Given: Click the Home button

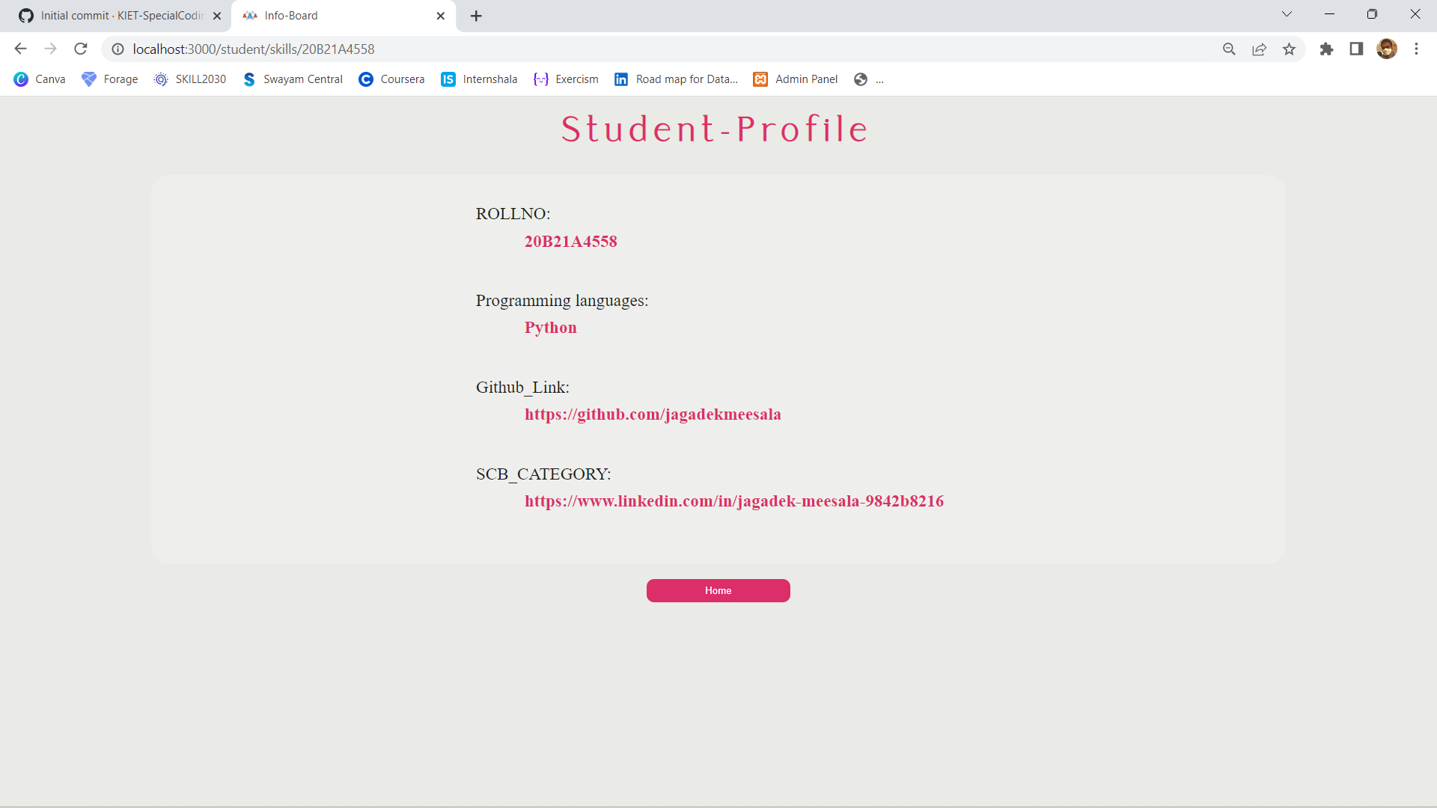Looking at the screenshot, I should pyautogui.click(x=718, y=590).
